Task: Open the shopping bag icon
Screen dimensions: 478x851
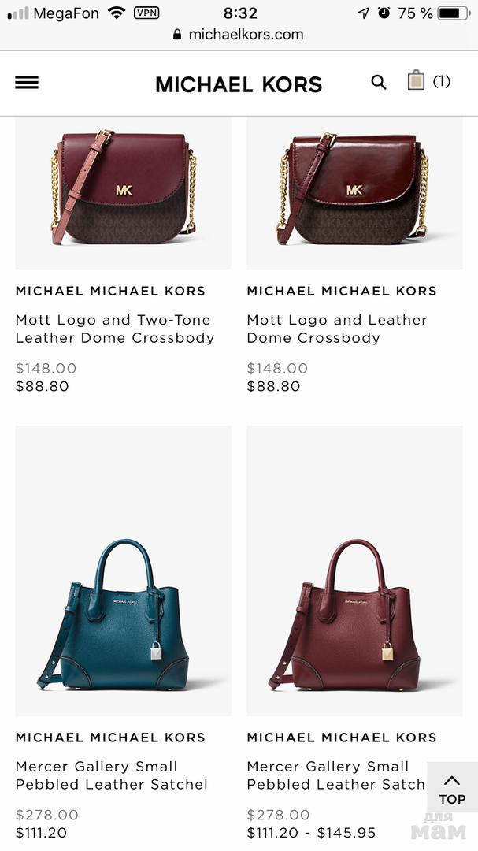Action: [x=416, y=80]
